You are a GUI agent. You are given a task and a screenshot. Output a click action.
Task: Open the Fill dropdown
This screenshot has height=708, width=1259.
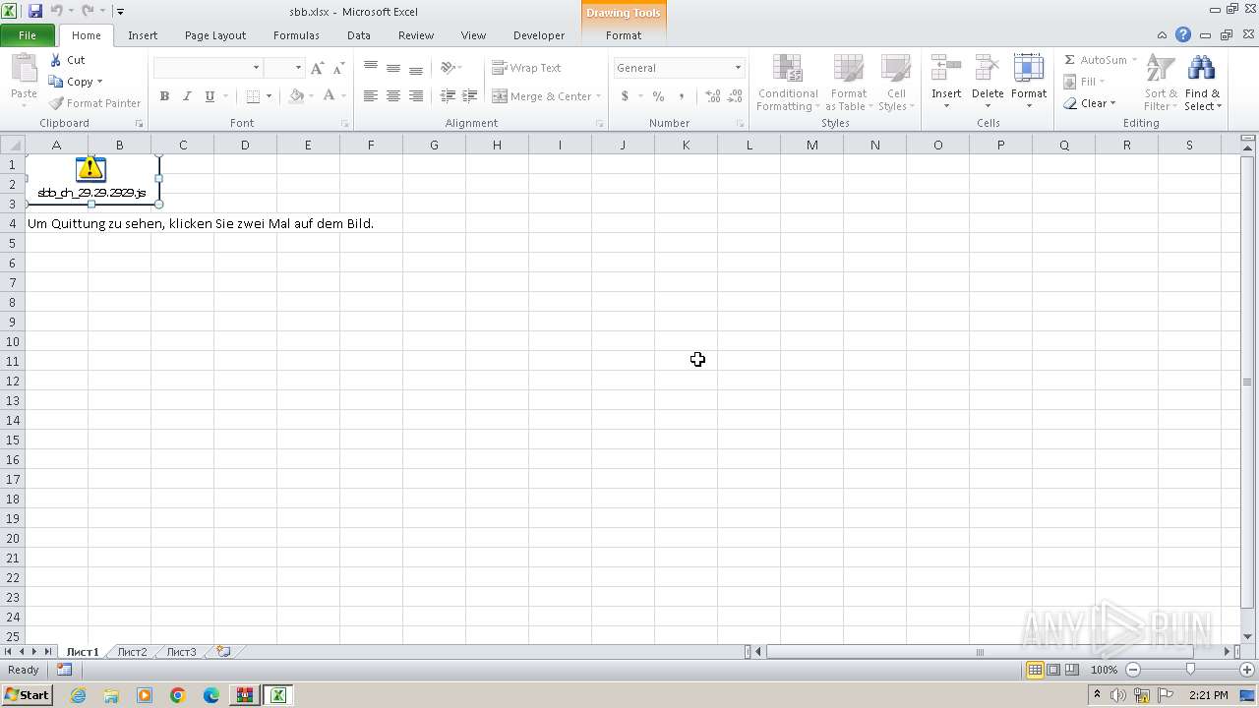(x=1085, y=82)
